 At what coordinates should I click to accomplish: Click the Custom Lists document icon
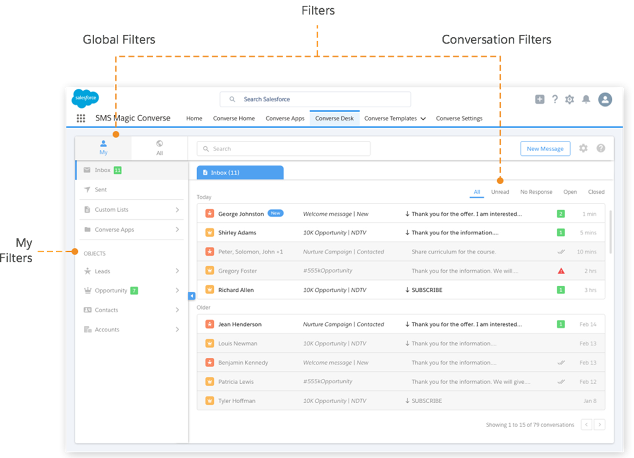point(87,210)
